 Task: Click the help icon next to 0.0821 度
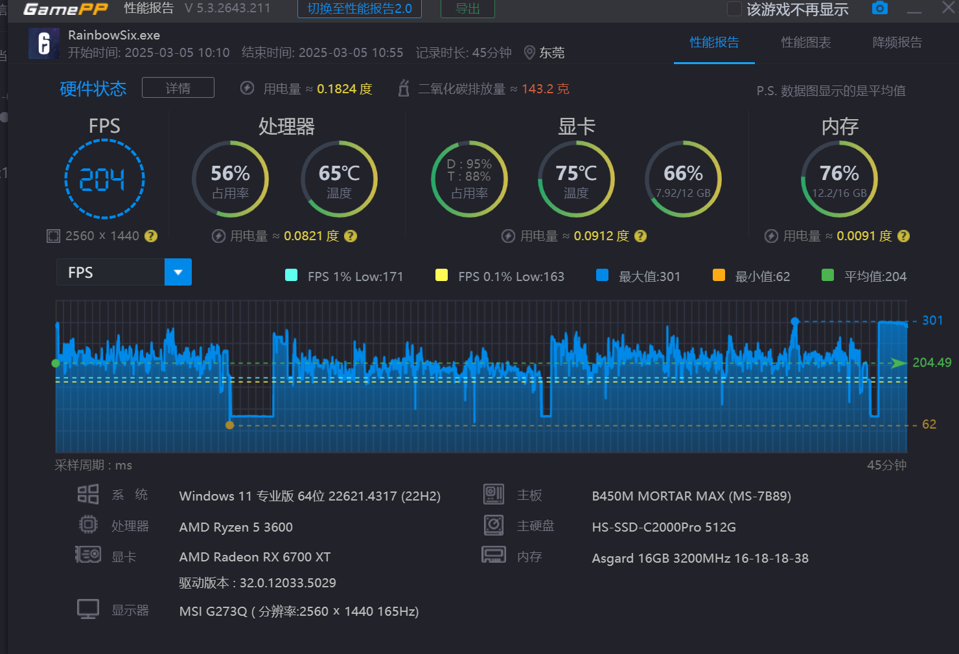351,236
